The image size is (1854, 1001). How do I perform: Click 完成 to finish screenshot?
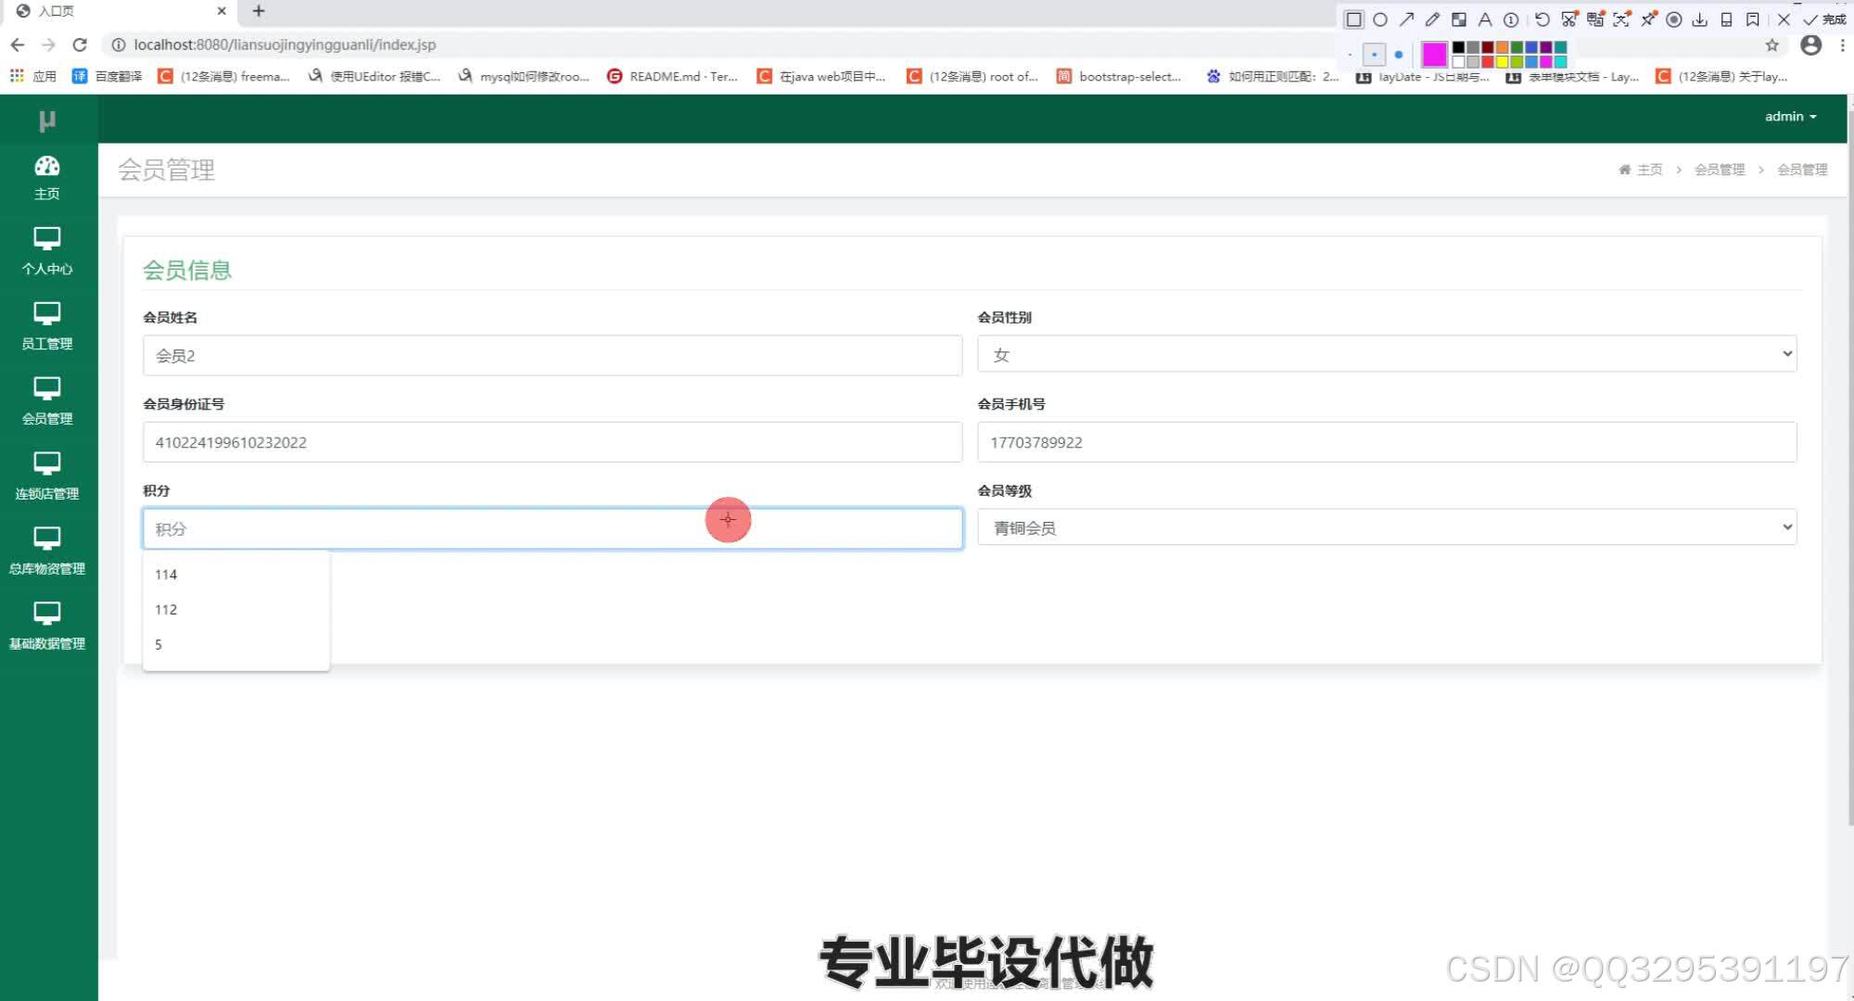click(1824, 19)
